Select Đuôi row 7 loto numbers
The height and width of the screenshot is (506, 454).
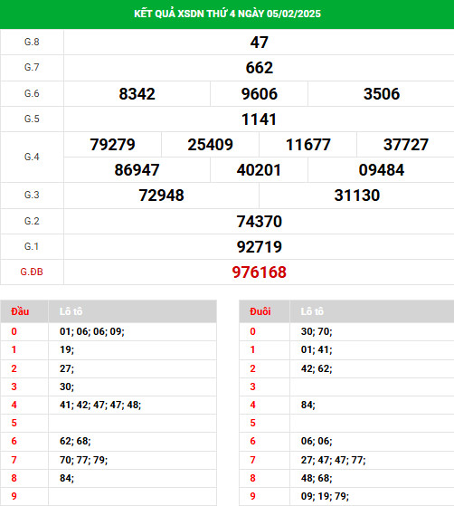(x=334, y=460)
